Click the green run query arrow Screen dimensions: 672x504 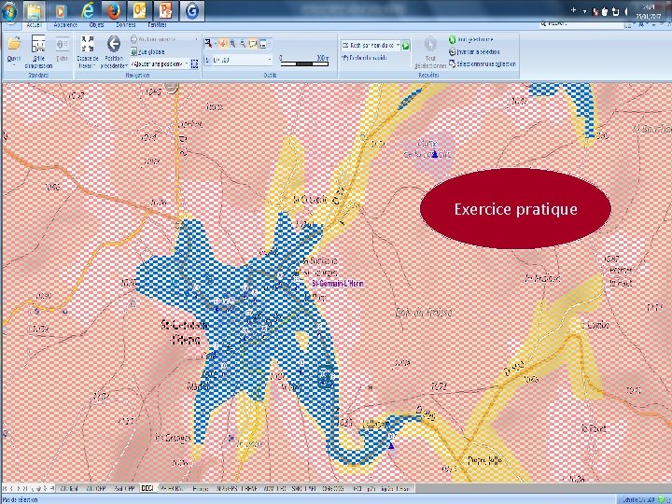(407, 44)
